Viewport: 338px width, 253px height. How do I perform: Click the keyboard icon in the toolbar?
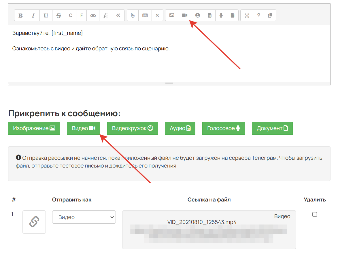point(145,15)
